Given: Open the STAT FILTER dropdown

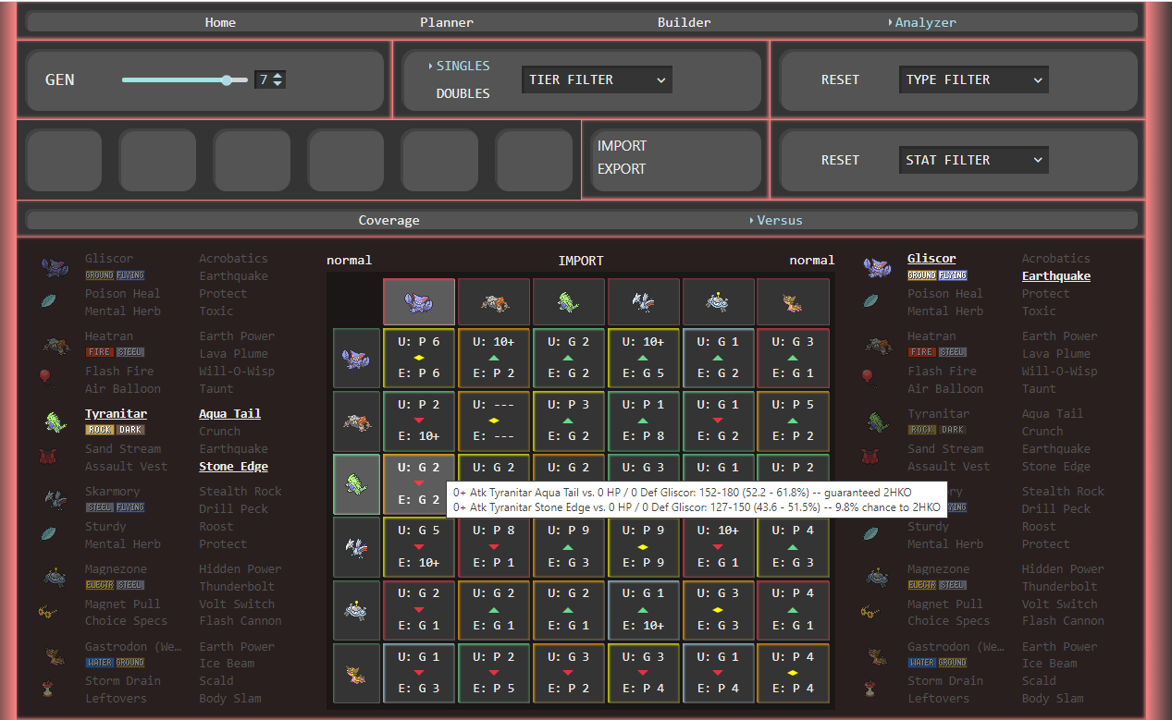Looking at the screenshot, I should click(x=973, y=160).
